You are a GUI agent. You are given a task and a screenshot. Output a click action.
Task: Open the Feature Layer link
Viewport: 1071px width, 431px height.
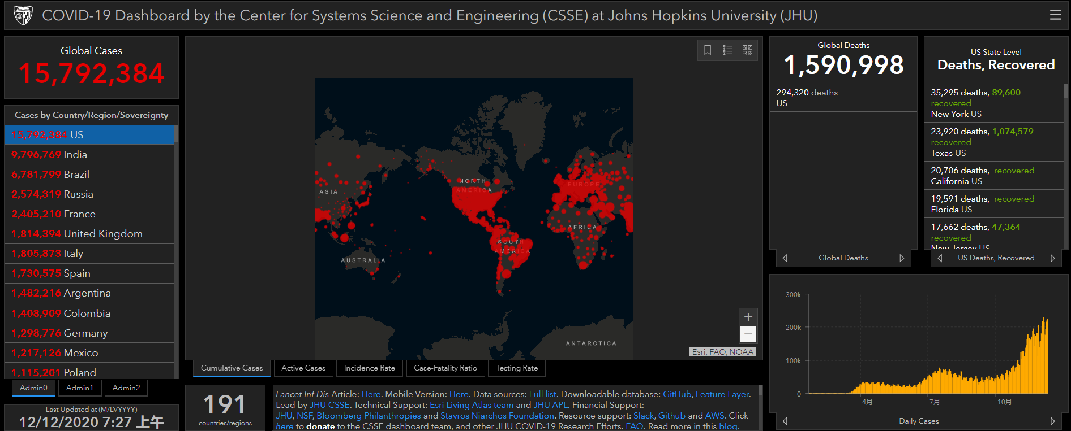coord(722,394)
